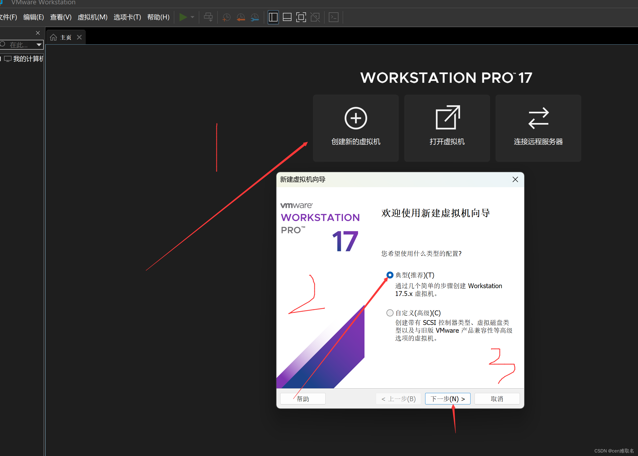This screenshot has width=638, height=456.
Task: Toggle the library sidebar view icon
Action: pyautogui.click(x=273, y=17)
